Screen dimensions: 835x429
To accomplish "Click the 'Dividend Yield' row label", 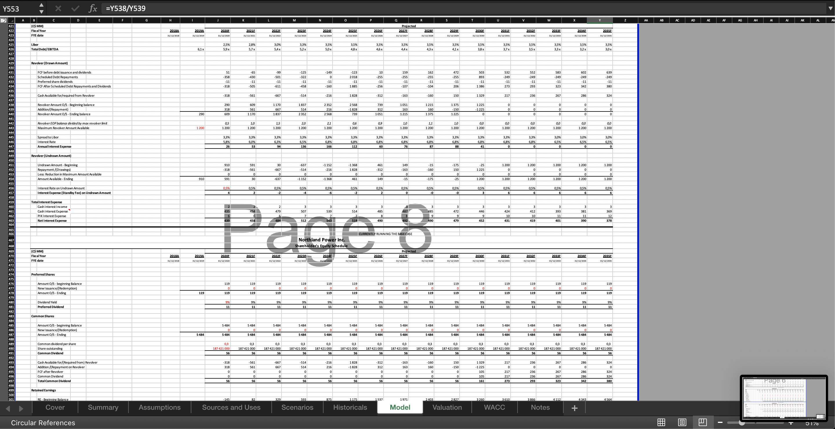I will pyautogui.click(x=47, y=302).
